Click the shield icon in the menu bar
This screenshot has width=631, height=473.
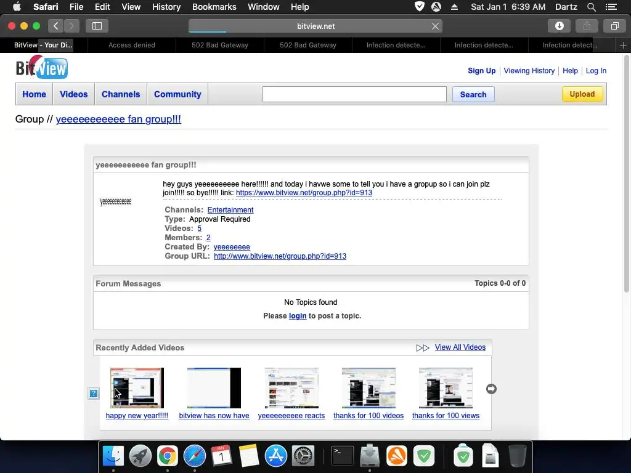click(419, 6)
